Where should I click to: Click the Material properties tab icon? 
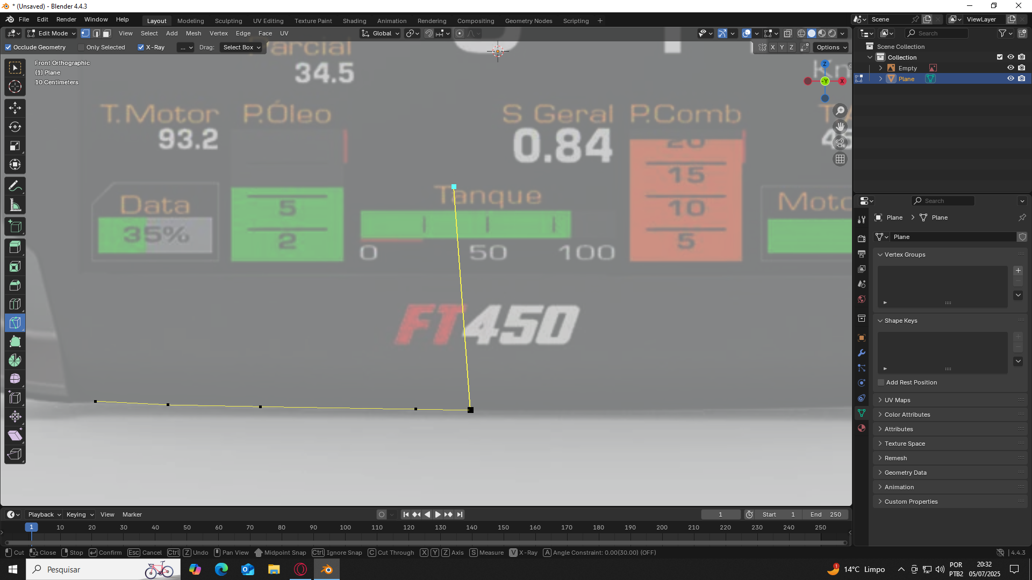click(x=862, y=428)
